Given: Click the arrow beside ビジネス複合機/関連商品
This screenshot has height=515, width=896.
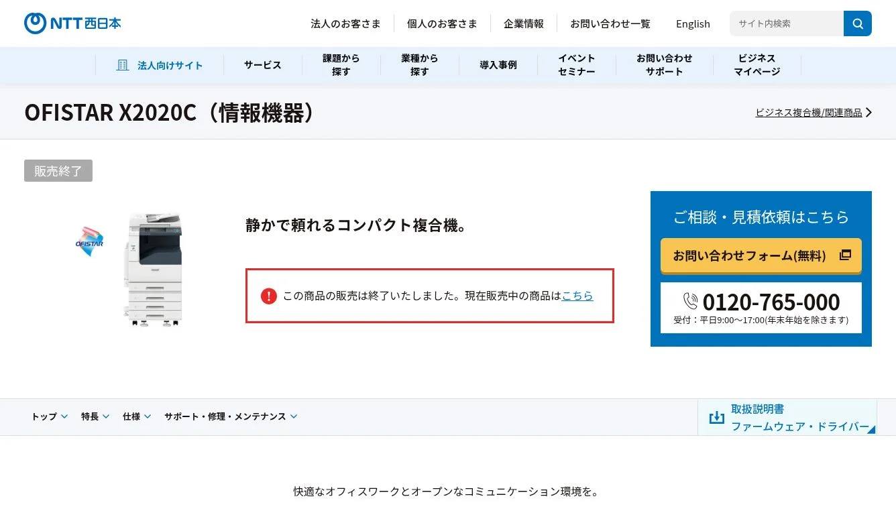Looking at the screenshot, I should pos(869,113).
